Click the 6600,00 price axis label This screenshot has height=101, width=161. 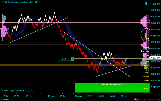pos(155,55)
